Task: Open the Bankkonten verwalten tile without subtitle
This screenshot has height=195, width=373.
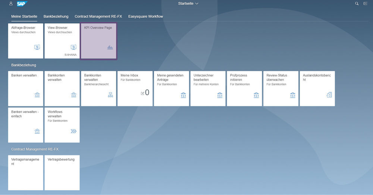Action: click(x=62, y=88)
